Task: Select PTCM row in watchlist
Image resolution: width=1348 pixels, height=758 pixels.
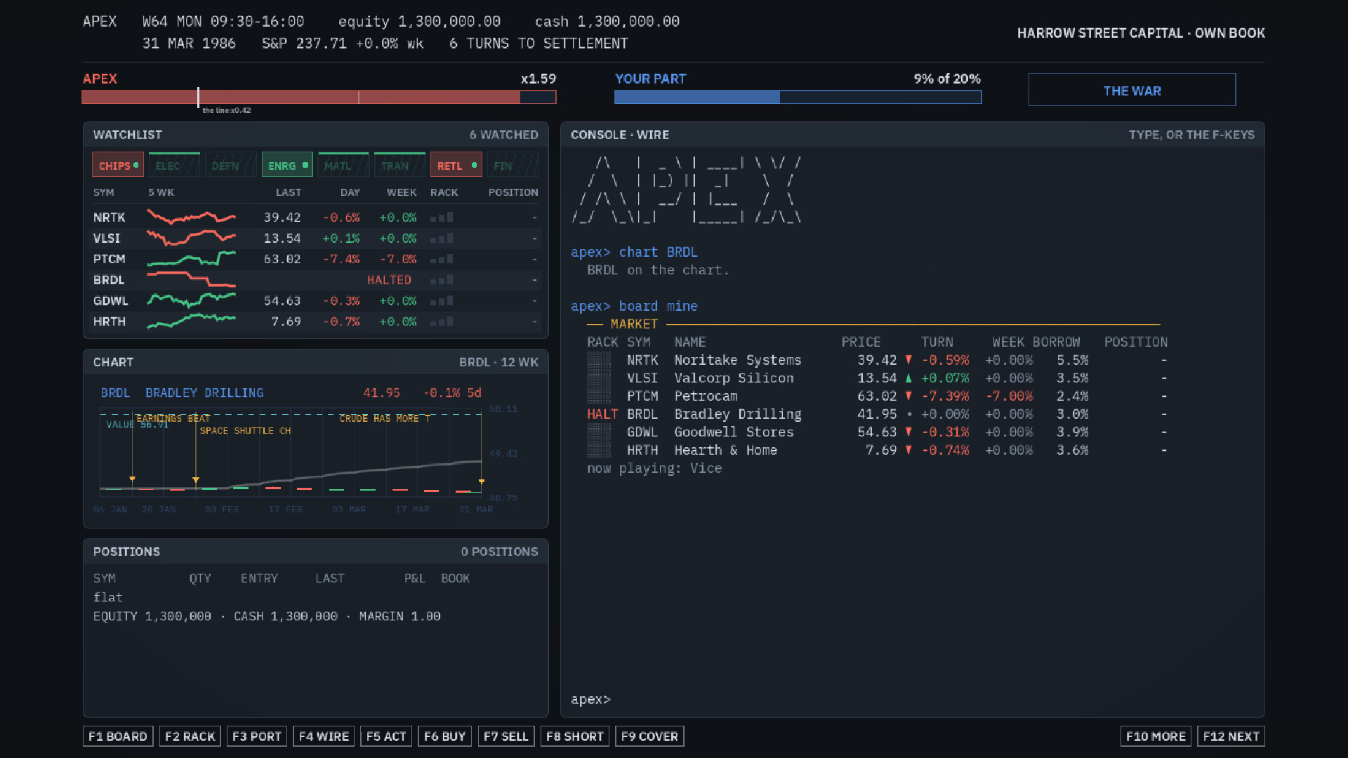Action: tap(316, 259)
